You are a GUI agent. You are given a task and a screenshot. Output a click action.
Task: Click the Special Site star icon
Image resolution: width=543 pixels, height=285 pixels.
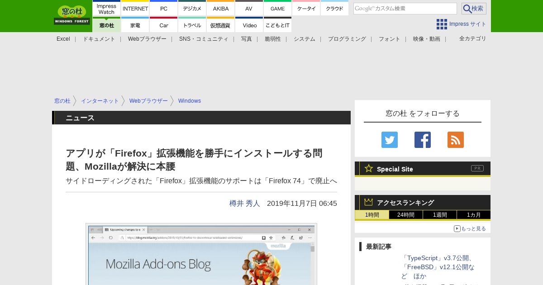tap(369, 168)
